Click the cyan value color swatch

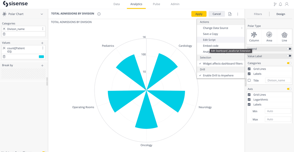(41, 57)
